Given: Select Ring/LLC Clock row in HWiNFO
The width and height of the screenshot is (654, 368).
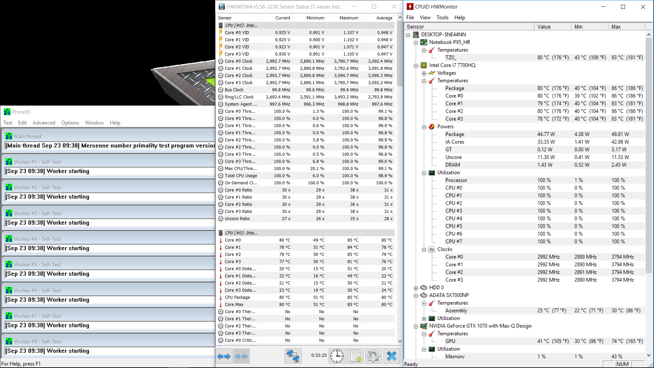Looking at the screenshot, I should point(306,97).
